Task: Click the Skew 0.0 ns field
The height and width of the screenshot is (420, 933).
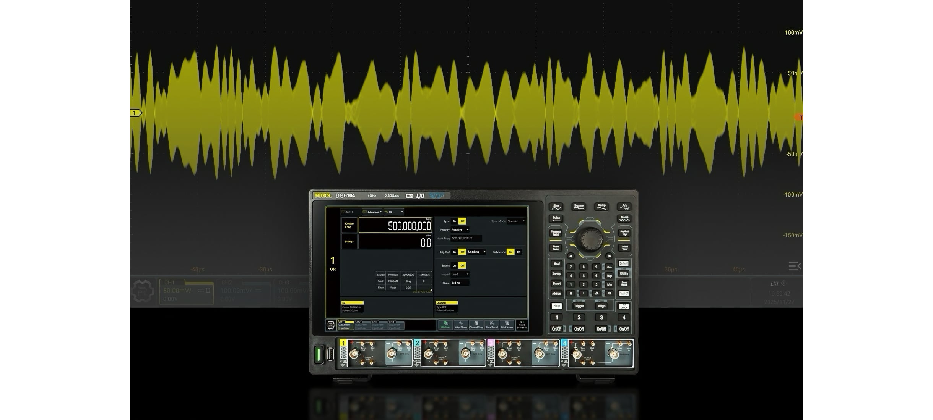Action: [460, 283]
